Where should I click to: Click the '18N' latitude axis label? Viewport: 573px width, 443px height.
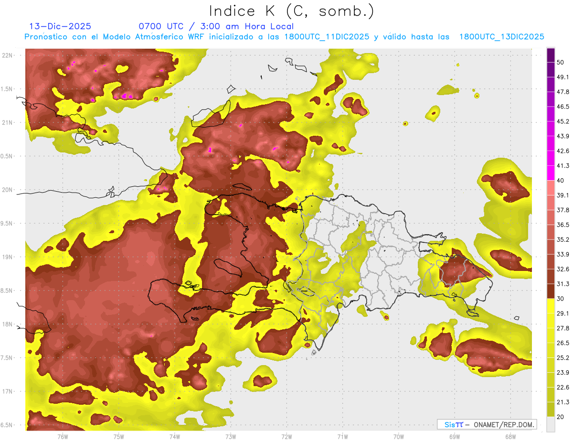point(8,324)
